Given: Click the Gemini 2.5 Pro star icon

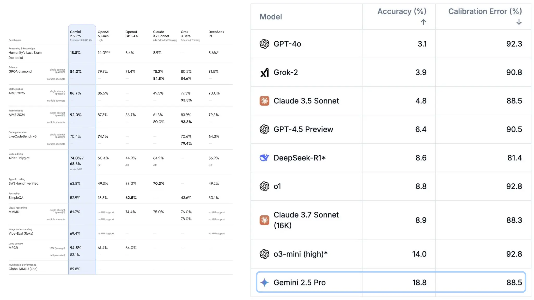Looking at the screenshot, I should pos(264,282).
